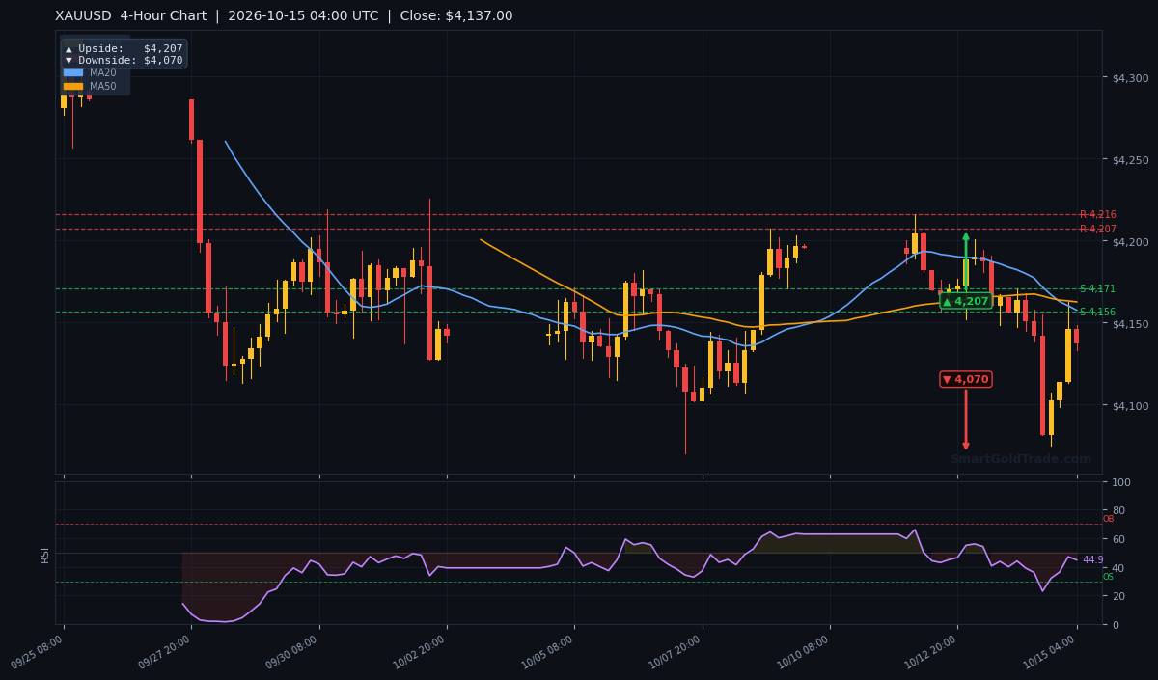Viewport: 1158px width, 680px height.
Task: Click the $4,250 price axis label
Action: pos(1130,160)
